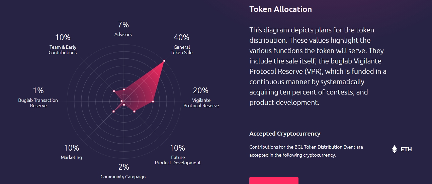This screenshot has height=184, width=432.
Task: Select the Vigilante Protocol Reserve label
Action: [x=201, y=103]
